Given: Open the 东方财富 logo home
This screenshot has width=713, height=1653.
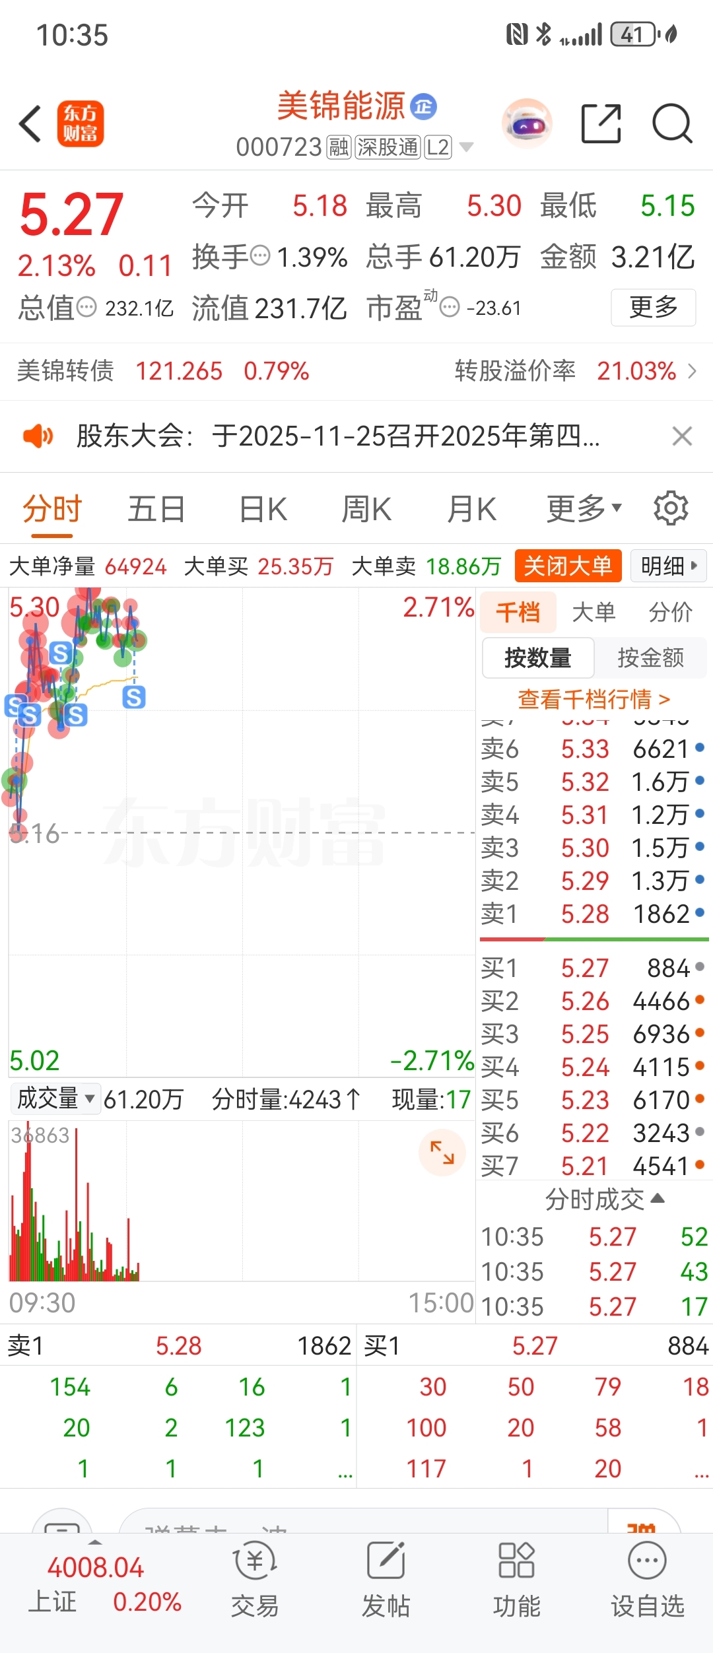Looking at the screenshot, I should pos(81,123).
